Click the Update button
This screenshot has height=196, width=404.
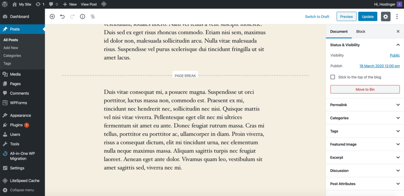coord(368,17)
